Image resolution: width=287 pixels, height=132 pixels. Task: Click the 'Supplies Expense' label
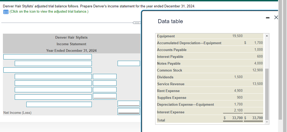point(172,98)
